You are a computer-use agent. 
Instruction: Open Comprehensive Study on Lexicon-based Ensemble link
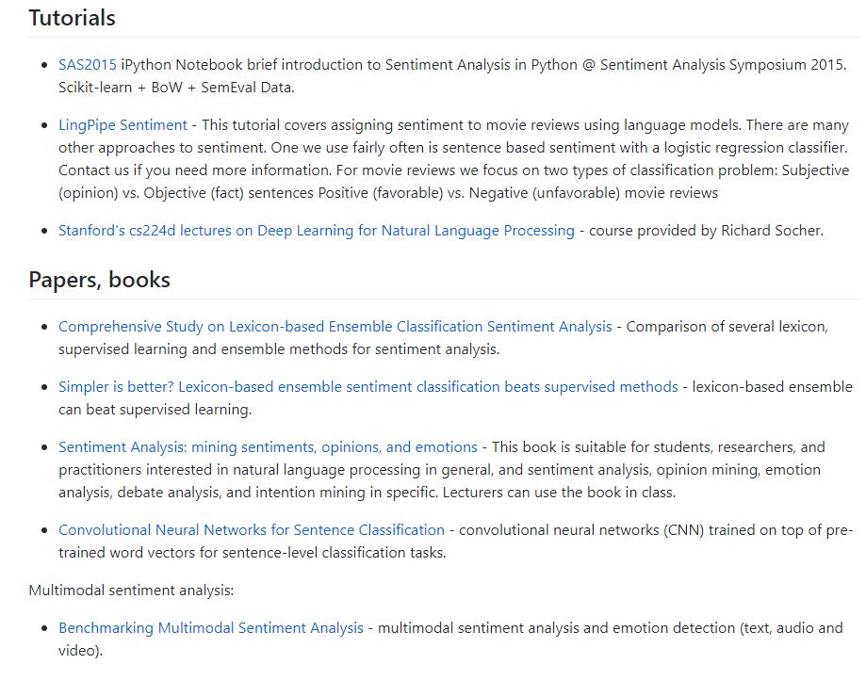point(335,327)
